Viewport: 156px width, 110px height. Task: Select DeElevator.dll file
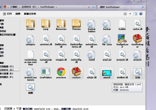(61, 41)
